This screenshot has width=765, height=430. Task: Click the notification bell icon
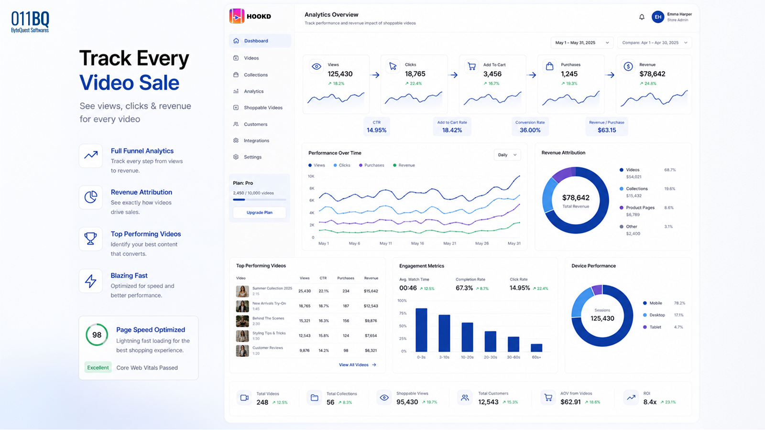point(642,17)
